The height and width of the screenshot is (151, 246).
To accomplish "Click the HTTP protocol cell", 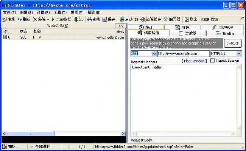I will tap(37, 37).
